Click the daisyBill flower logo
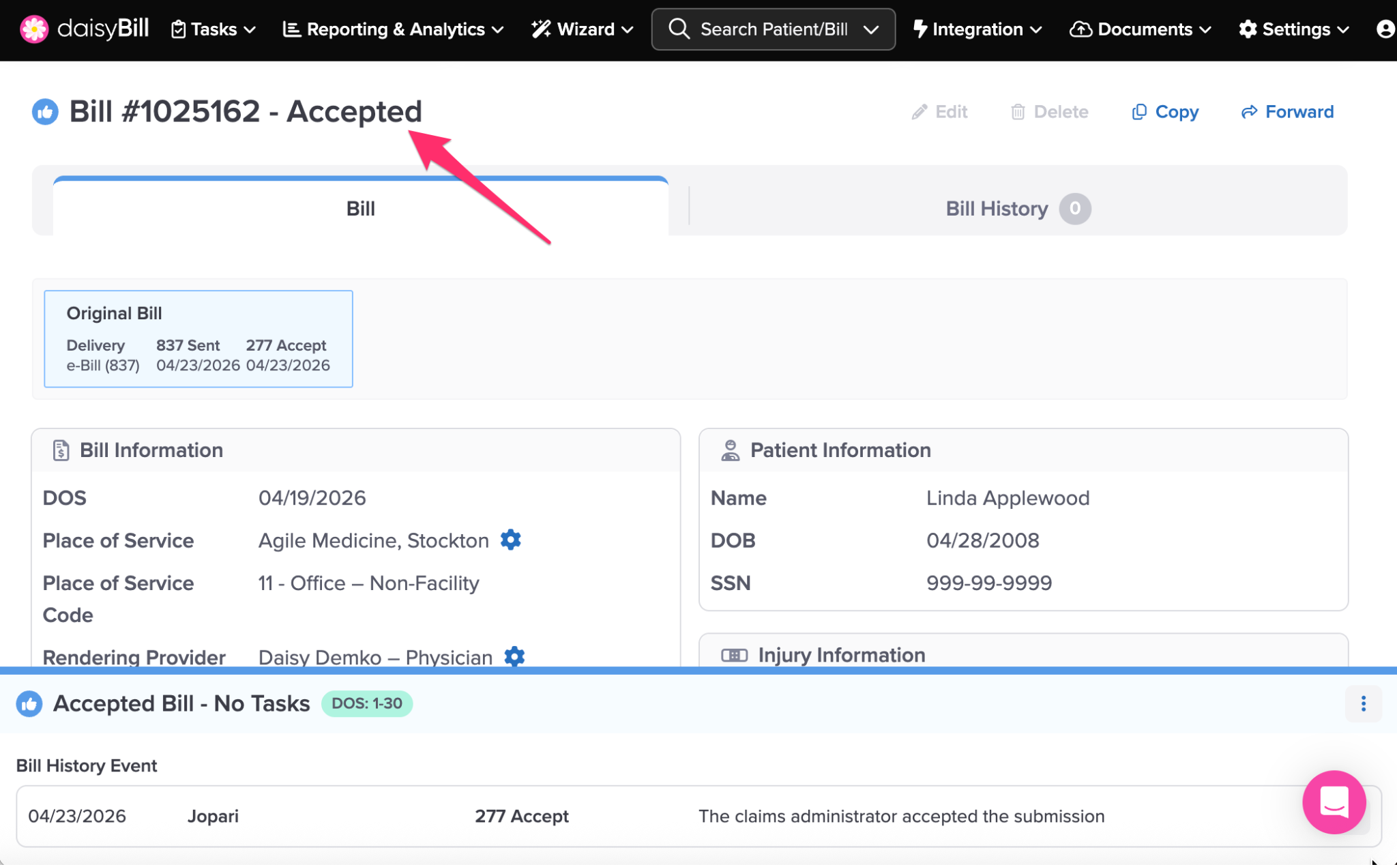This screenshot has height=865, width=1397. coord(33,29)
